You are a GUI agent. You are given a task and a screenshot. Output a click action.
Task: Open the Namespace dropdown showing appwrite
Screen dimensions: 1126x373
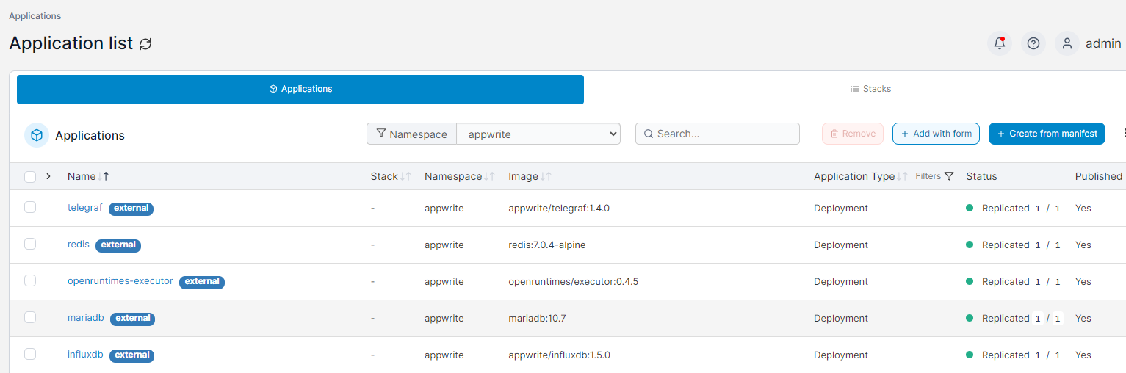(x=538, y=134)
